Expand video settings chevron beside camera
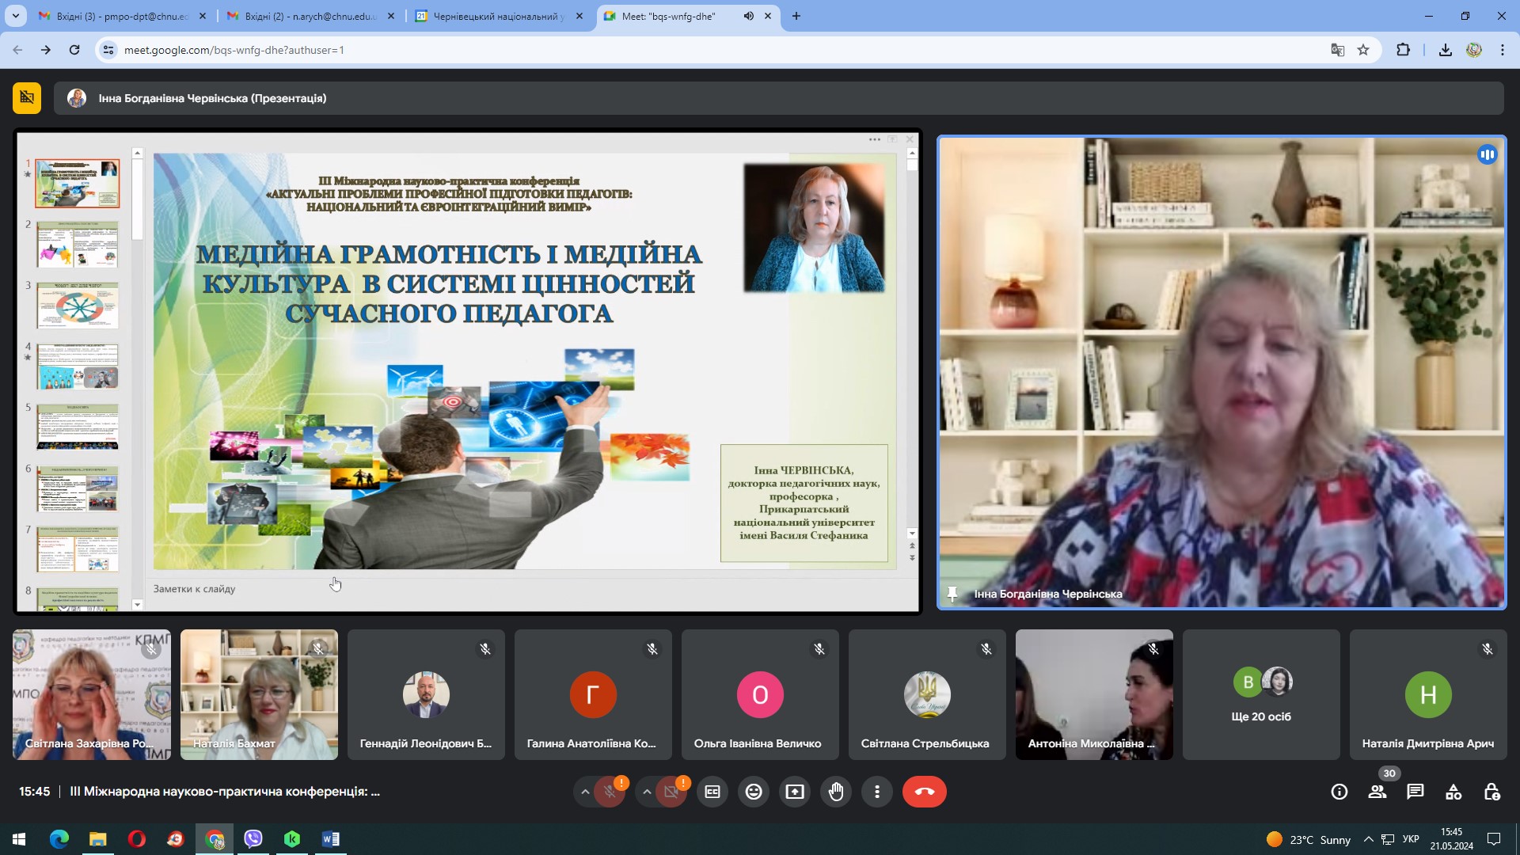 647,792
